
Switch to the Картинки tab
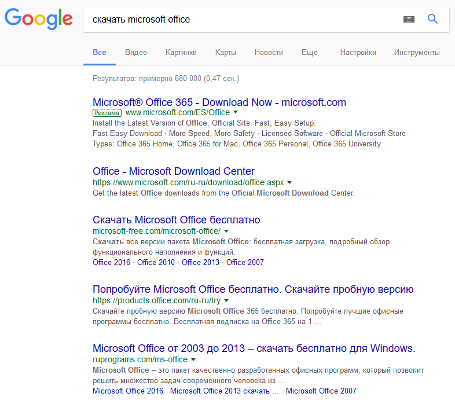pyautogui.click(x=181, y=53)
